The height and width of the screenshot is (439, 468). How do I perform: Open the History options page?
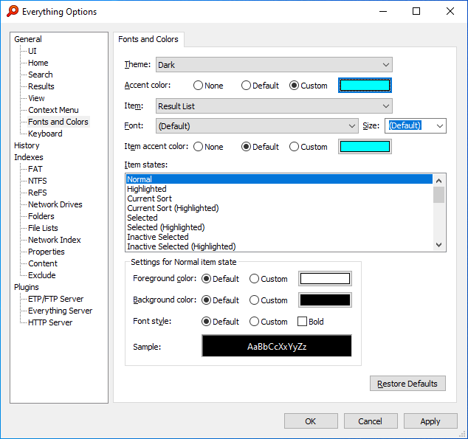tap(27, 145)
